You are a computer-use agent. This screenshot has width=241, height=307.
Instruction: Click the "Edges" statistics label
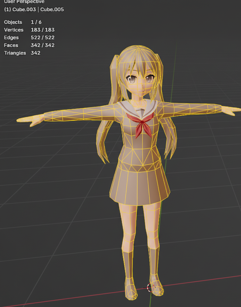(x=11, y=37)
